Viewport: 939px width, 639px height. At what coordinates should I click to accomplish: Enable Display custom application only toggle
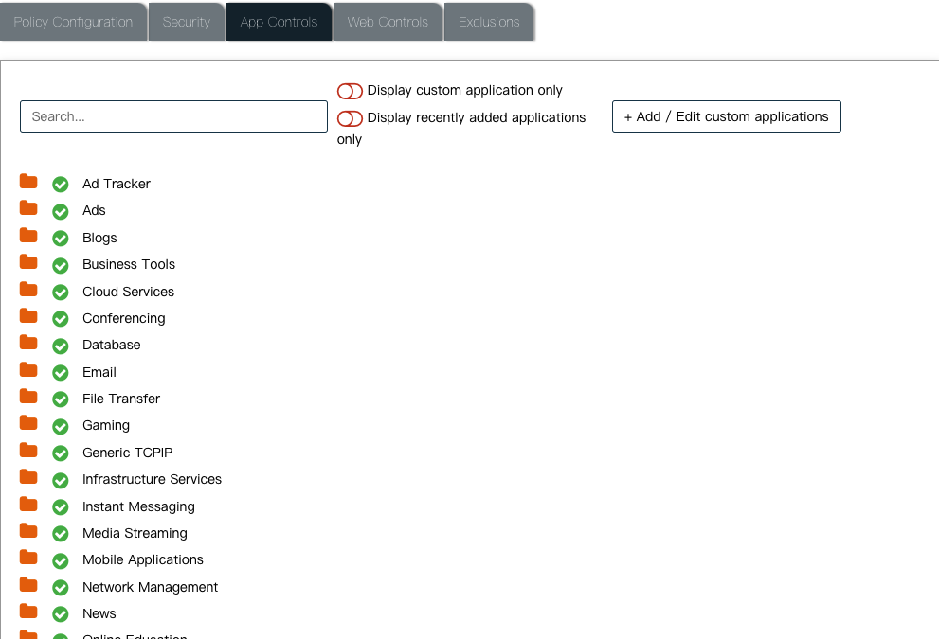pos(350,91)
